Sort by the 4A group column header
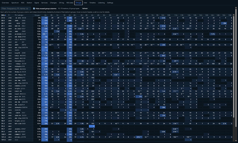 tap(92, 15)
